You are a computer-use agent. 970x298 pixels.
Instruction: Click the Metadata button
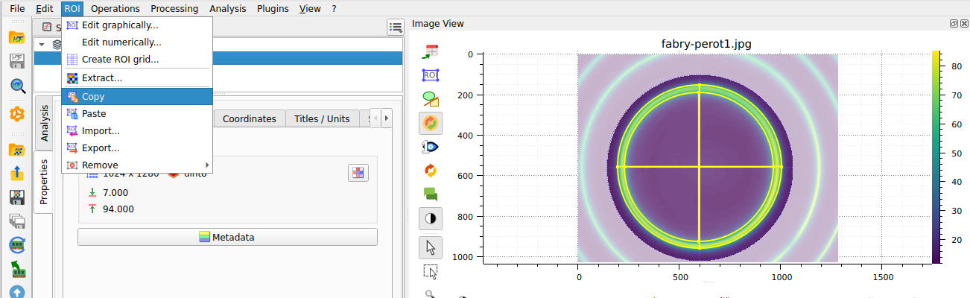[x=227, y=238]
